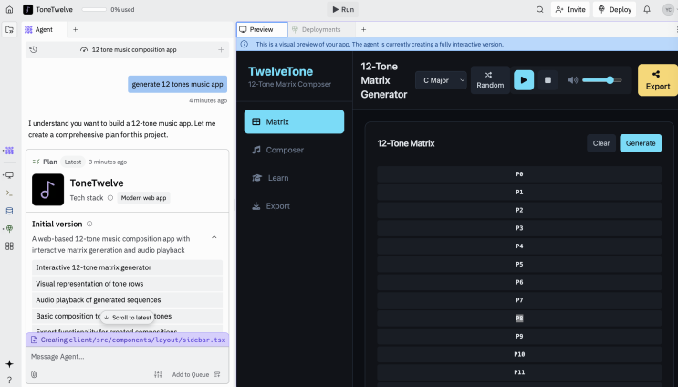
Task: Click info icon in preview banner
Action: coord(245,44)
